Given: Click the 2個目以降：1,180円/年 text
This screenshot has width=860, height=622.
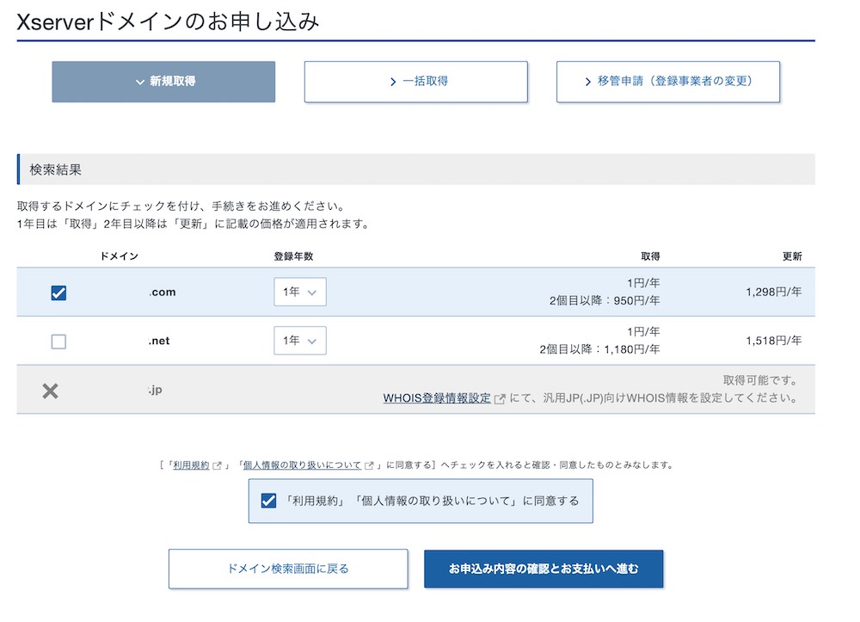Looking at the screenshot, I should coord(599,349).
